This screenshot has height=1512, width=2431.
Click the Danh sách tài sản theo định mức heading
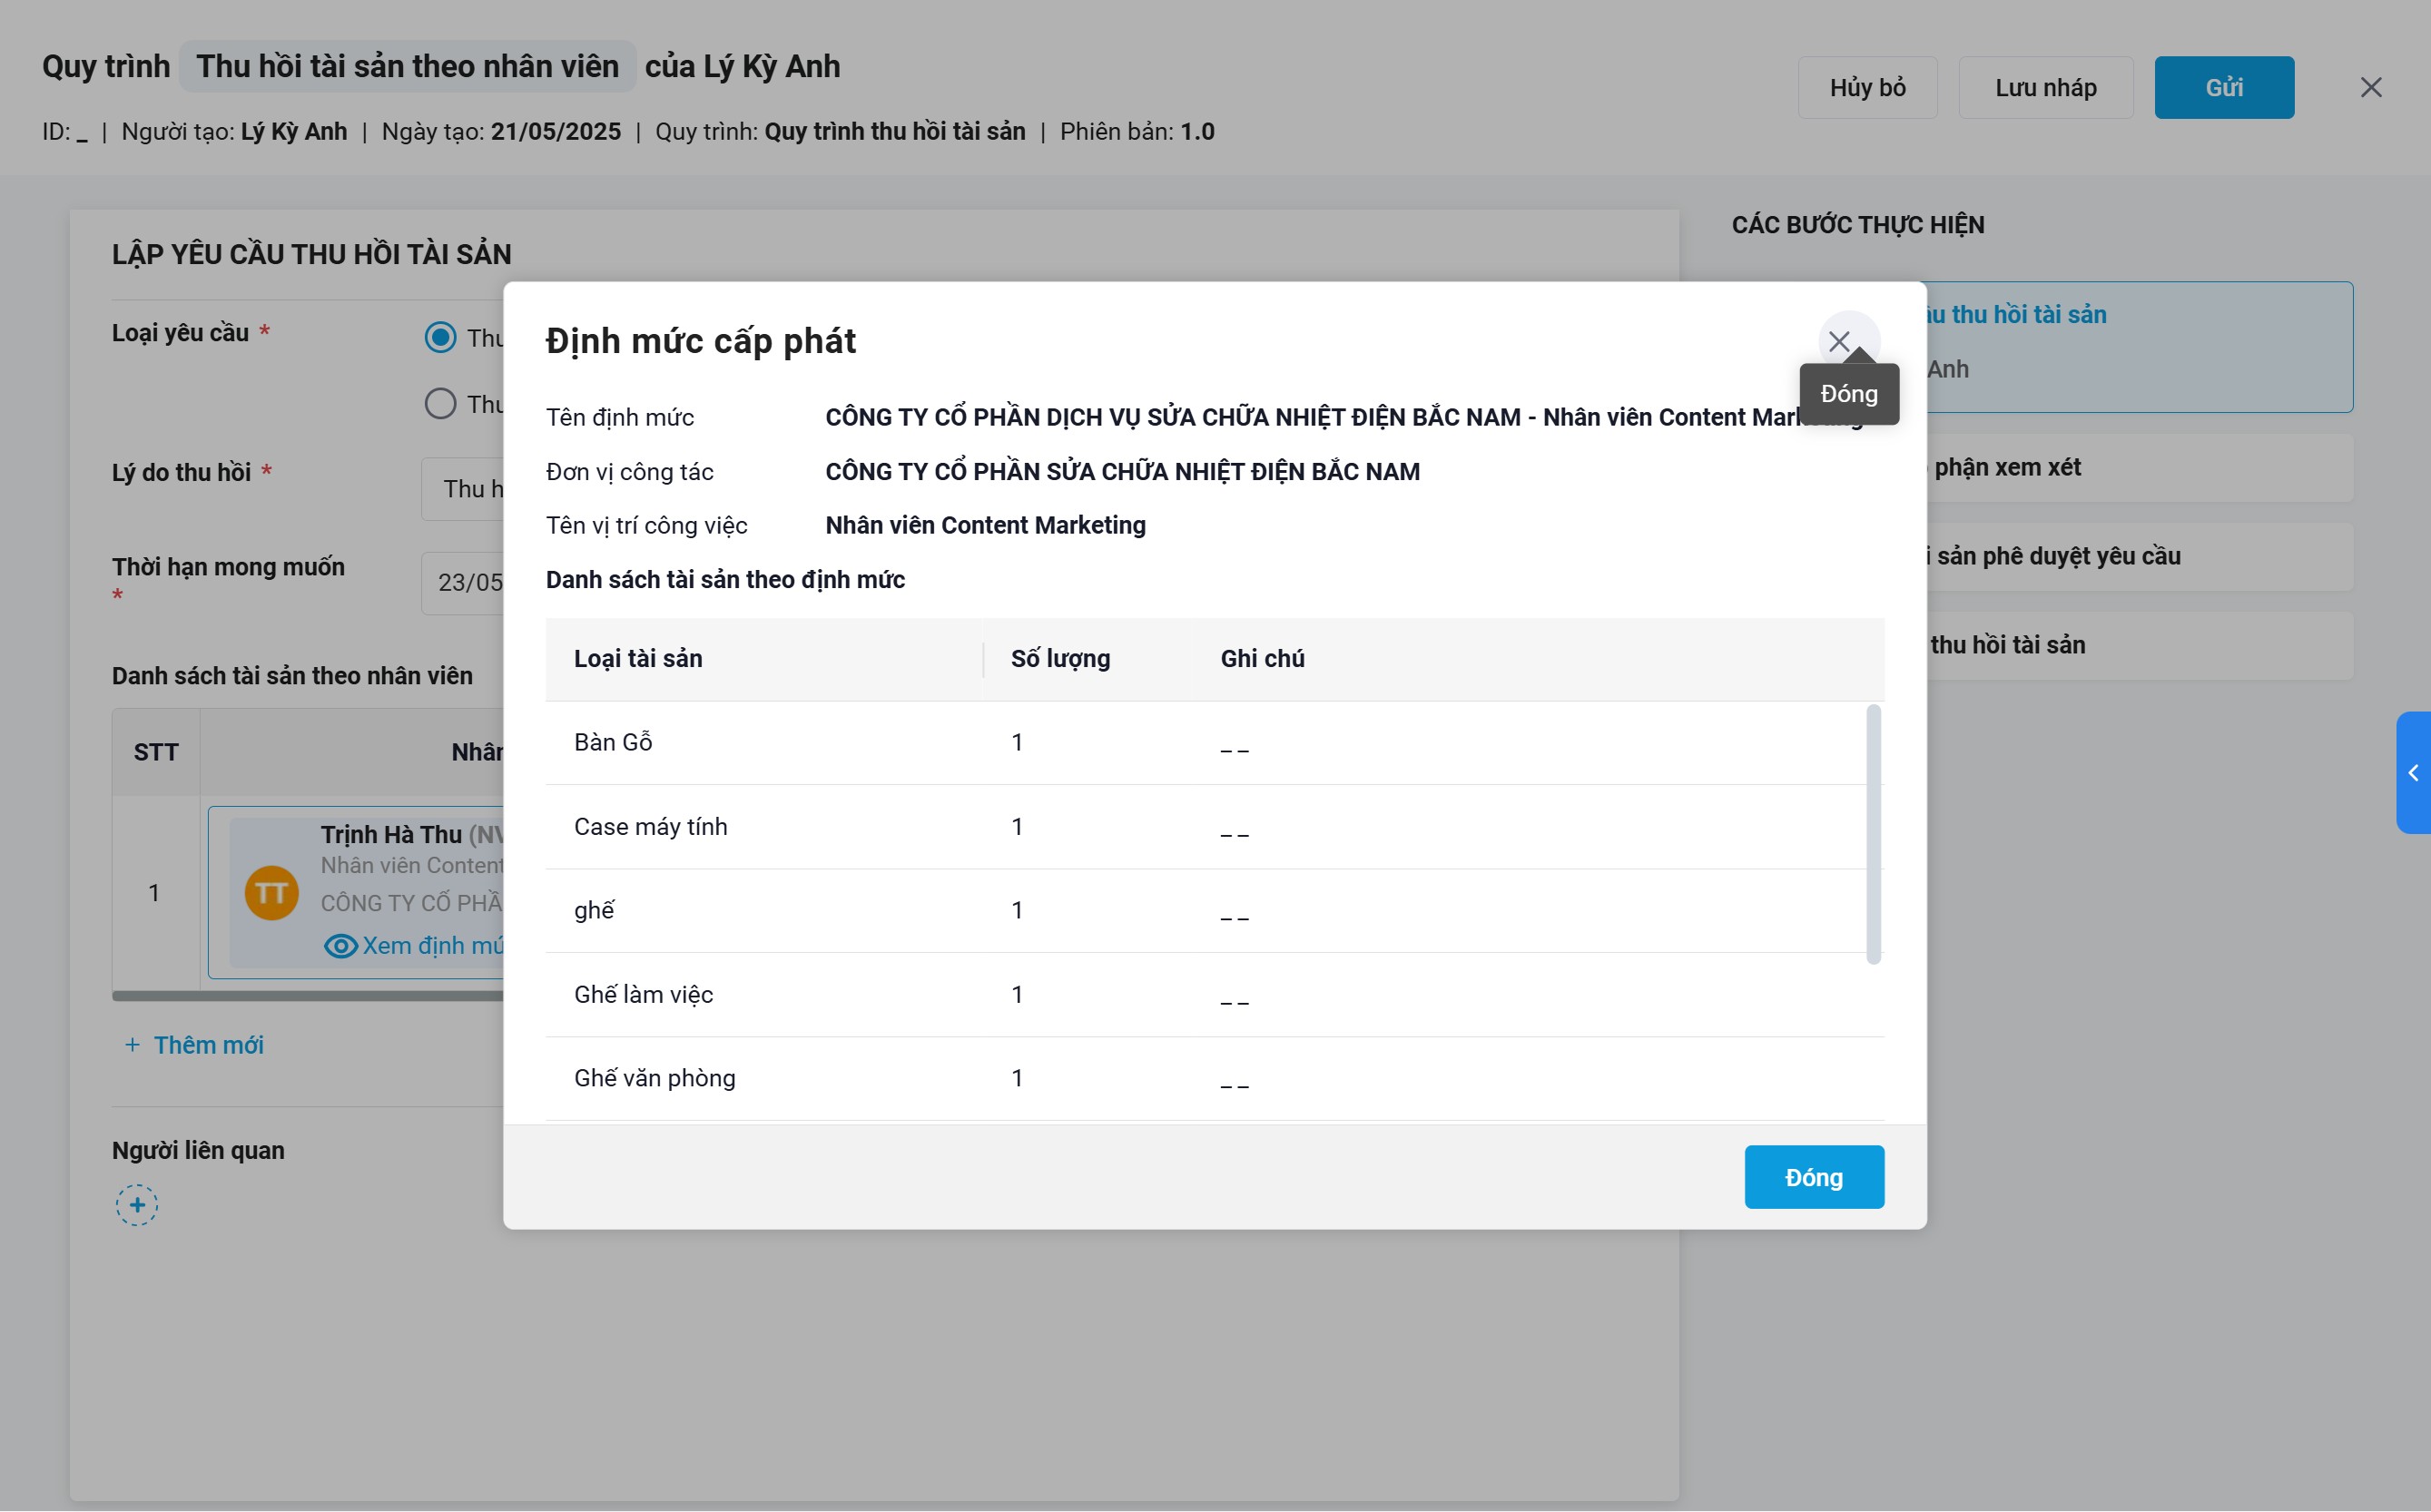click(x=725, y=580)
